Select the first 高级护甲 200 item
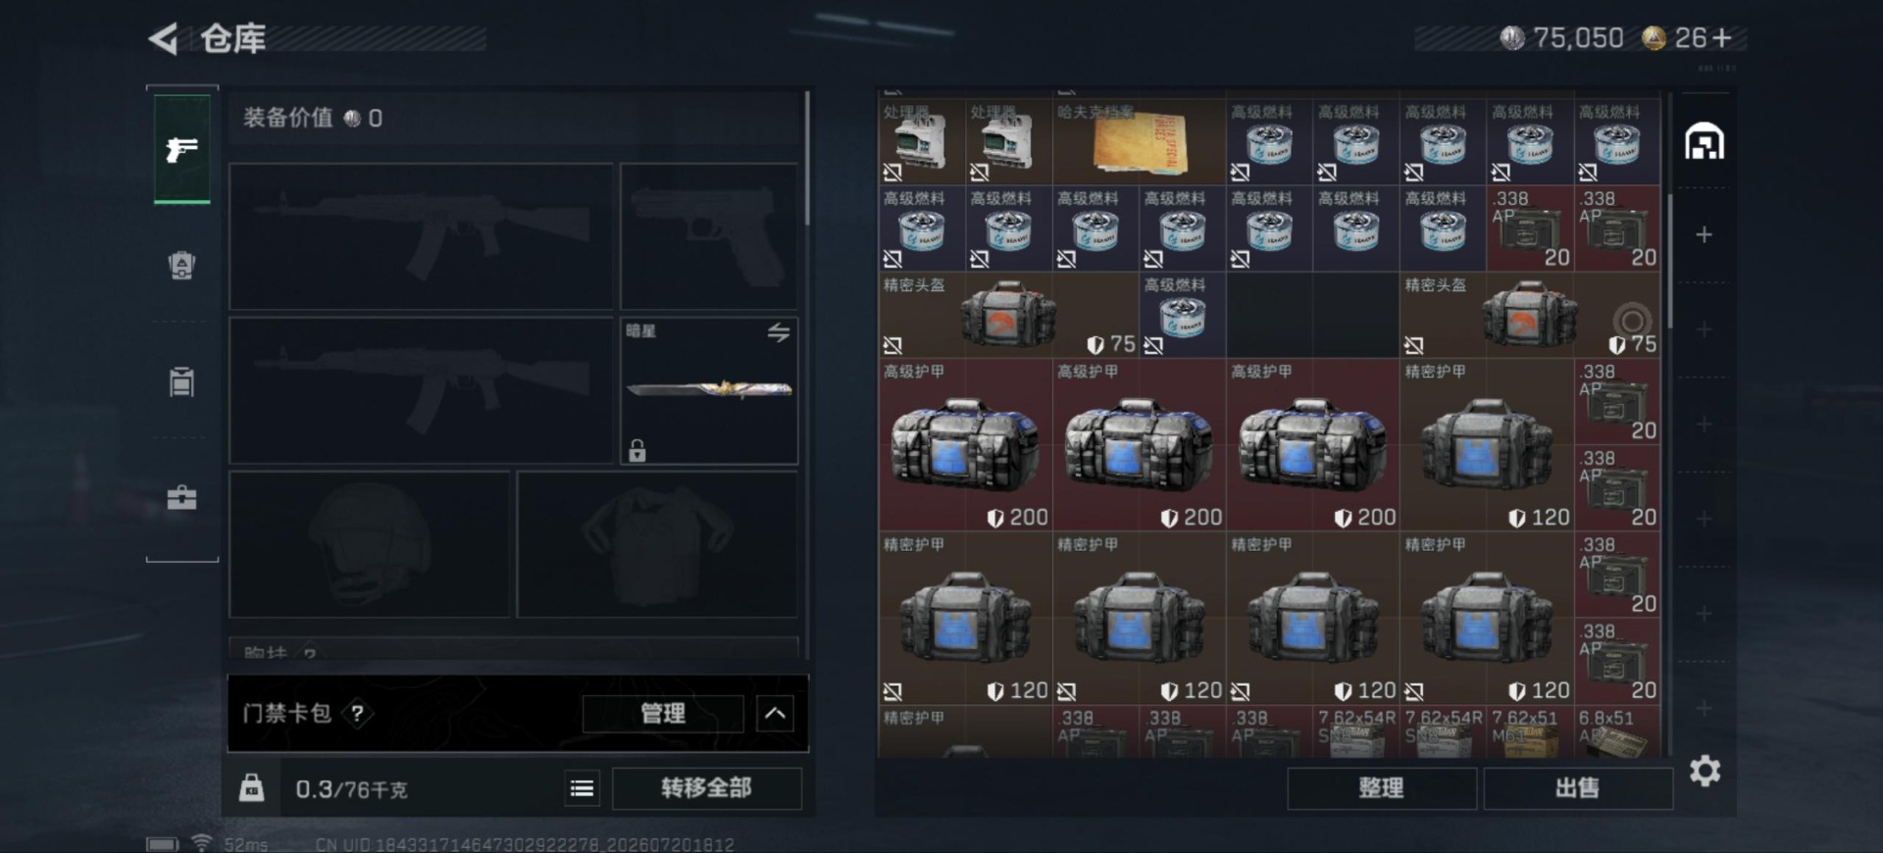This screenshot has height=853, width=1883. coord(965,445)
